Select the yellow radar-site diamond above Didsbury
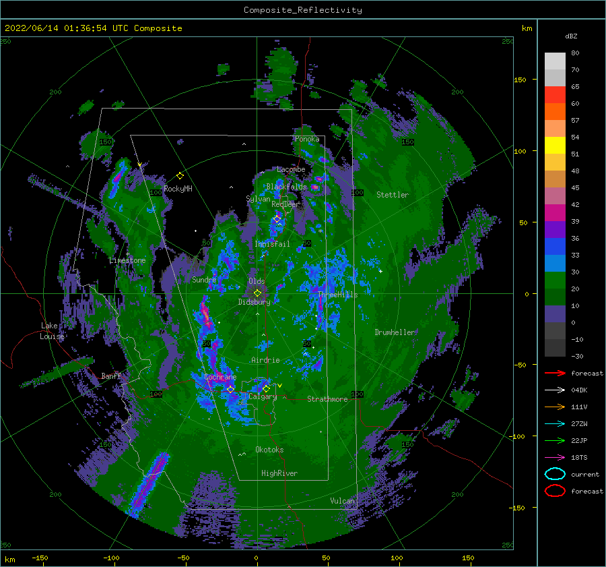This screenshot has width=606, height=567. point(257,293)
